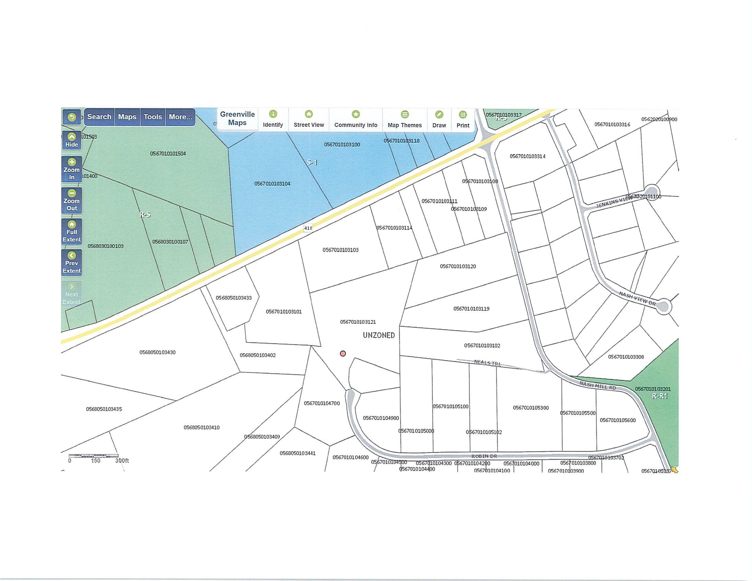This screenshot has height=581, width=752.
Task: Select parcel 0567010103316
Action: click(x=612, y=125)
